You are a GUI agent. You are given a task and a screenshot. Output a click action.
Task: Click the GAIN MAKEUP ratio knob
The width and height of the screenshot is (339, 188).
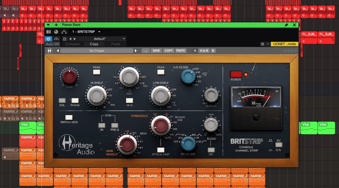click(127, 144)
